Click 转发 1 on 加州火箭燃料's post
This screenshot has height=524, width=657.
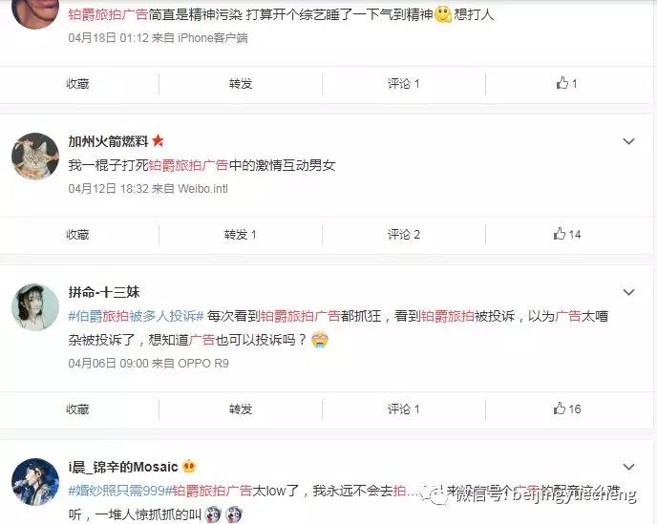tap(240, 235)
